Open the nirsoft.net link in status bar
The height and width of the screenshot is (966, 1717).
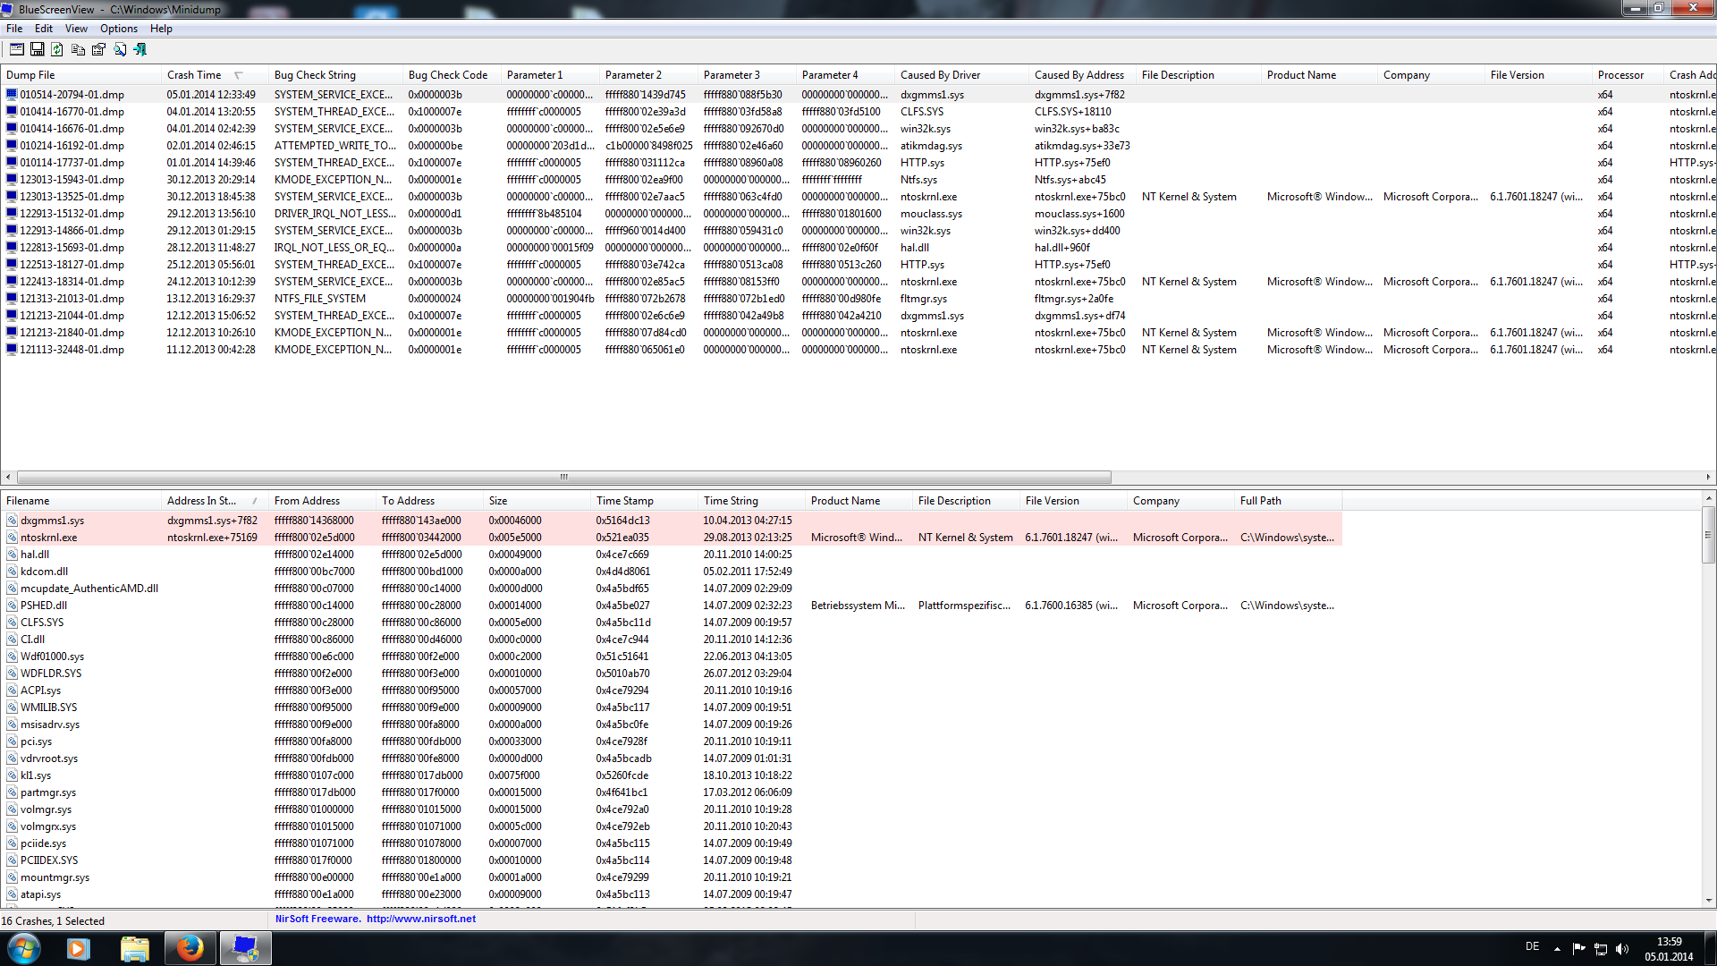420,919
